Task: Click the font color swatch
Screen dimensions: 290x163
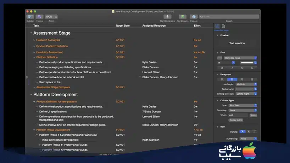Action: 219,58
